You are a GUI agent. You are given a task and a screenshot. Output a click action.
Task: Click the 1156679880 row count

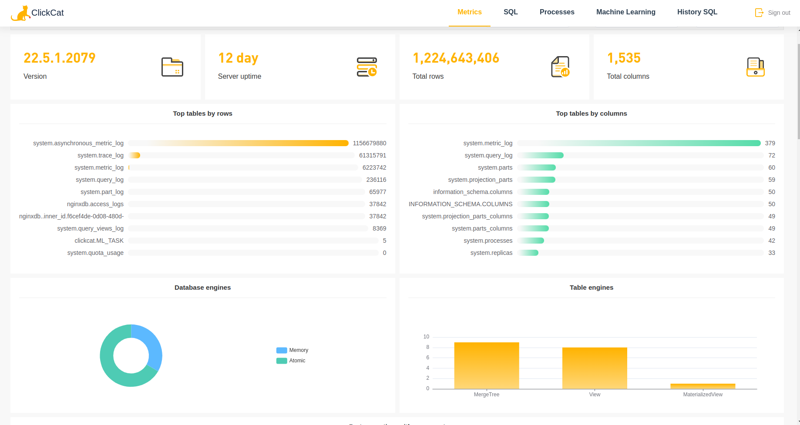(x=370, y=143)
